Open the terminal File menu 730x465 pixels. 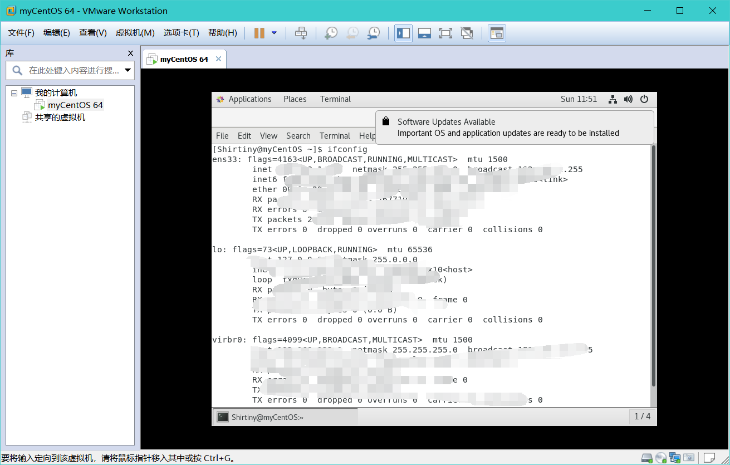pos(222,136)
